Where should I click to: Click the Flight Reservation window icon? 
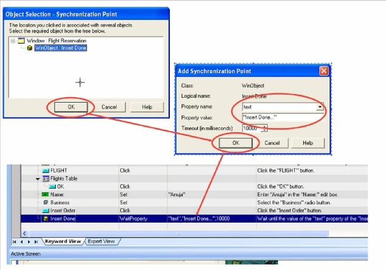point(21,41)
